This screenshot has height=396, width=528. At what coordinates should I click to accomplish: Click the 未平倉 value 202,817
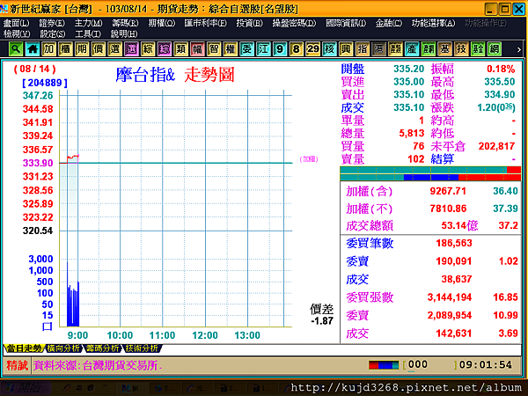click(496, 146)
